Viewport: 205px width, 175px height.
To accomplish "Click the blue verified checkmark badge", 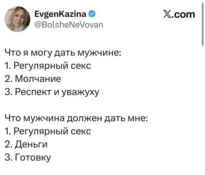I will click(92, 14).
